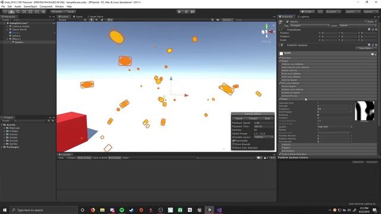The height and width of the screenshot is (214, 381).
Task: Toggle scene lighting icon in Scene bar
Action: (x=91, y=20)
